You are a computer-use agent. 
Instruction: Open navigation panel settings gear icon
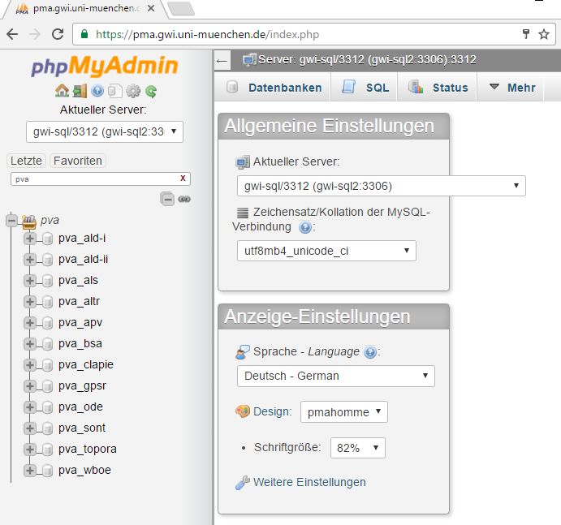point(133,91)
